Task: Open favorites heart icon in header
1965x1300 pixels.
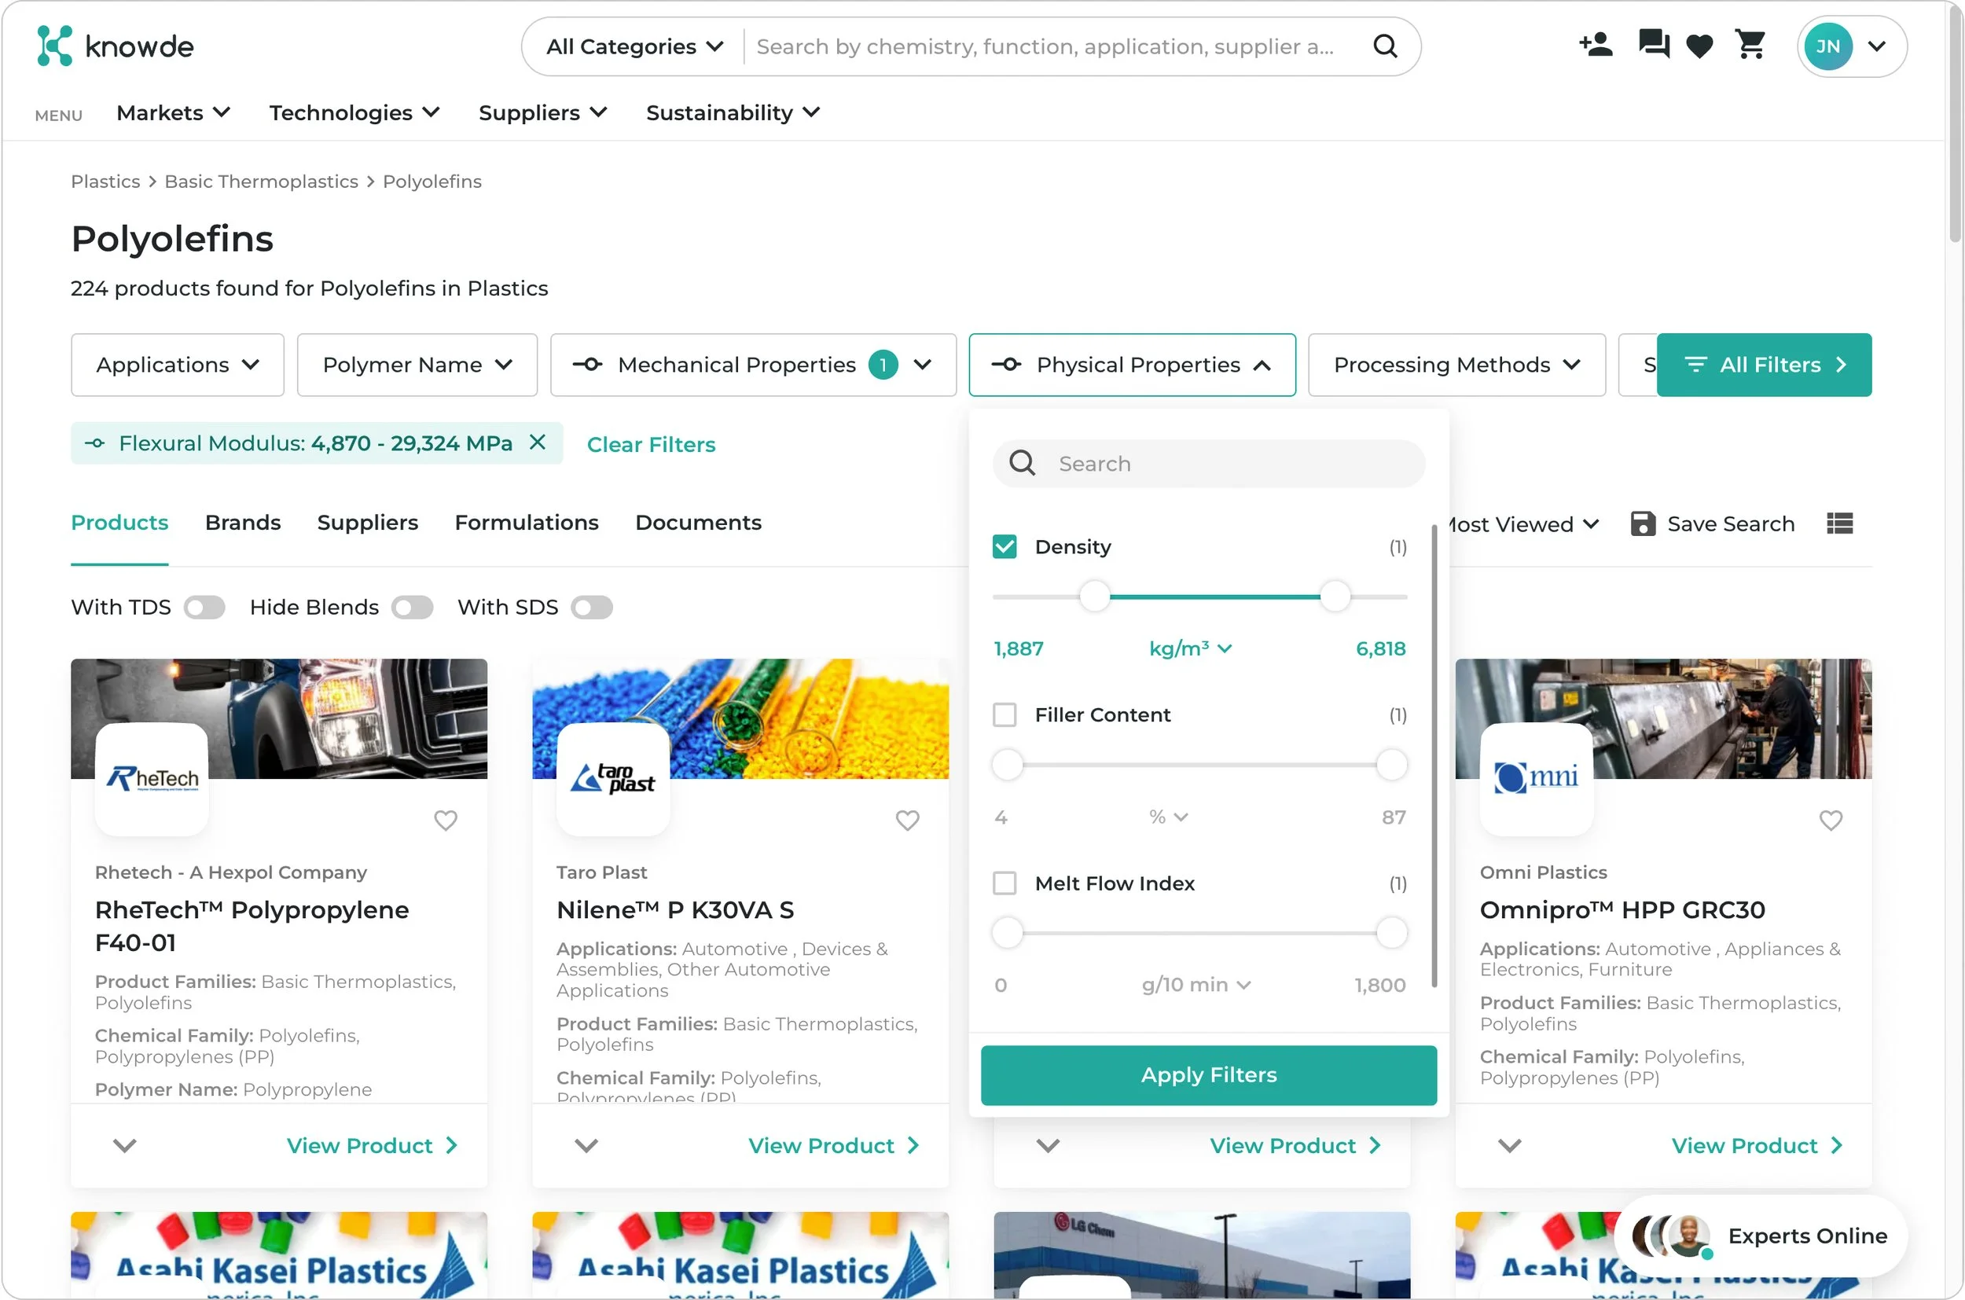Action: (x=1699, y=46)
